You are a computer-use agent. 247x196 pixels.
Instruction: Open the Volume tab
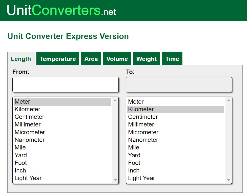[117, 59]
